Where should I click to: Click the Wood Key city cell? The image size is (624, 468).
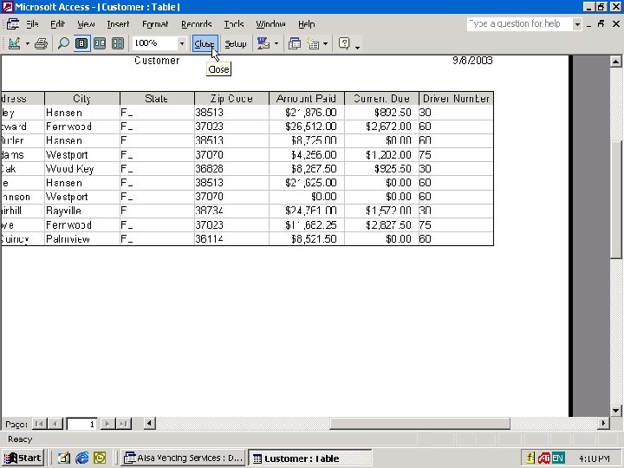point(82,169)
